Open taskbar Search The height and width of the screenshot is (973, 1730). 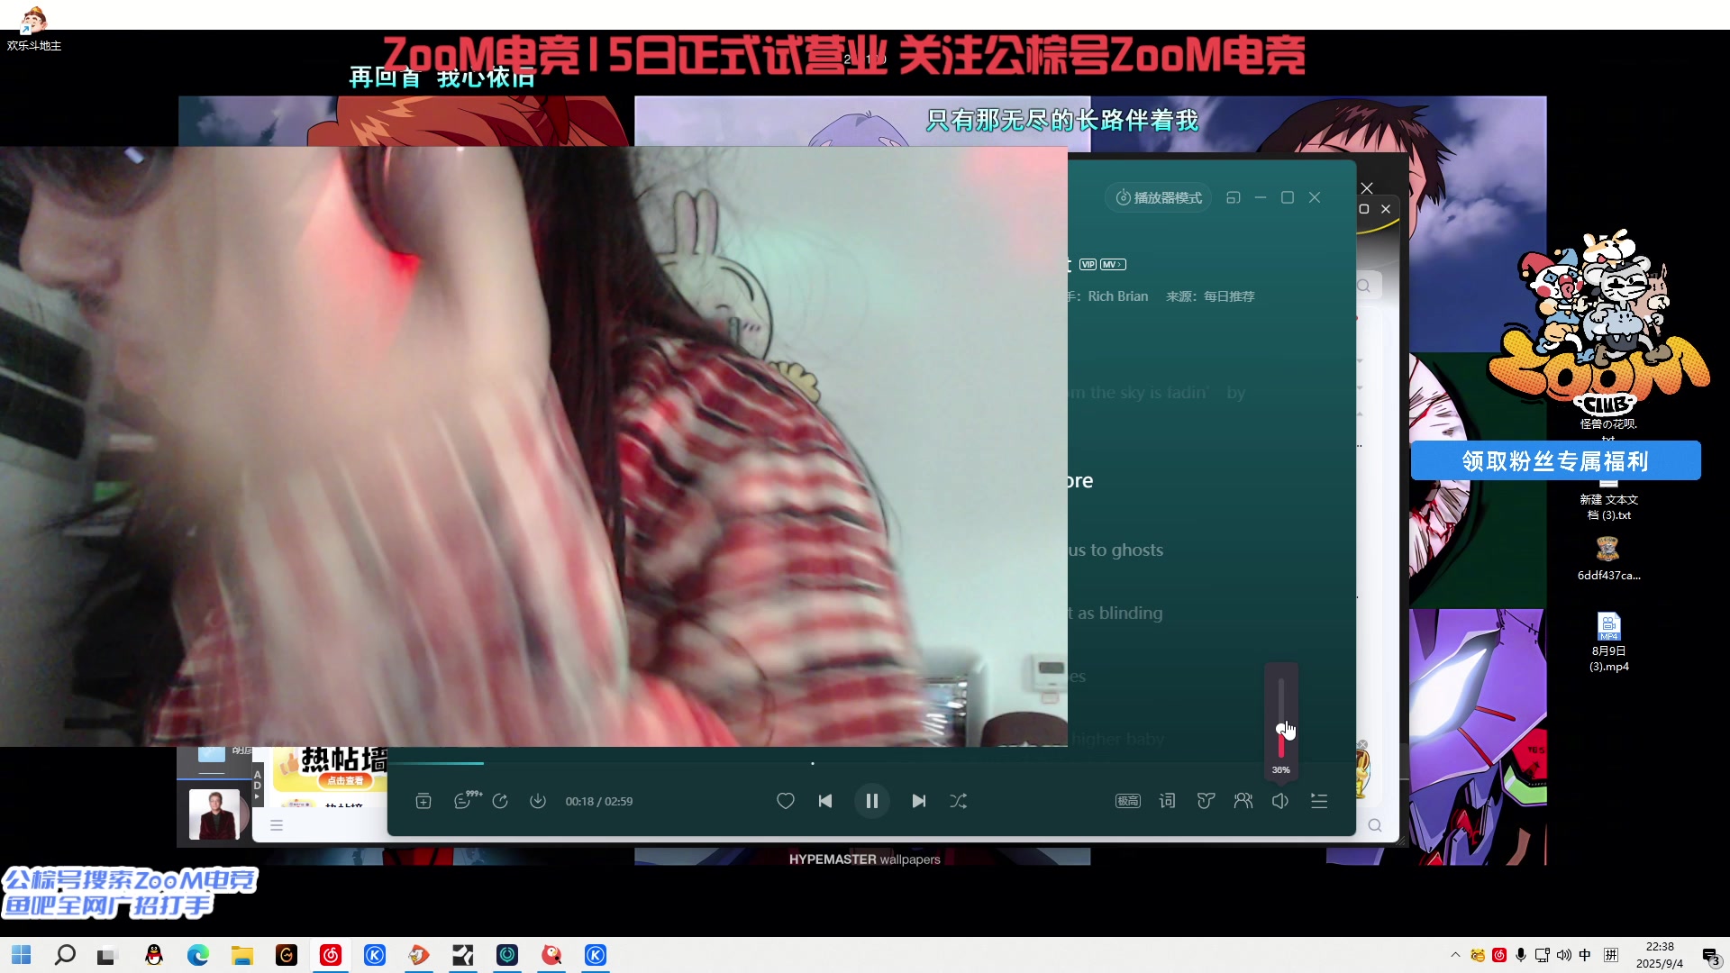click(65, 955)
